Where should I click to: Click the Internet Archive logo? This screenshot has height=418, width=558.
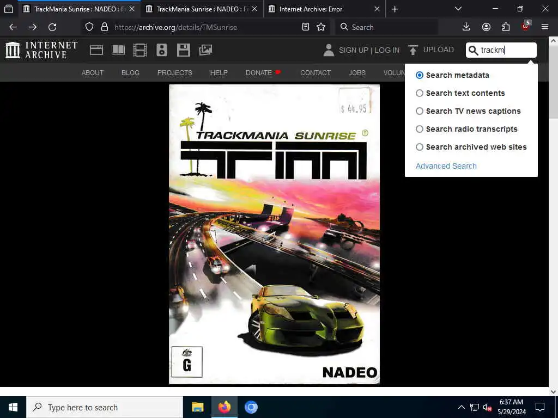coord(41,50)
